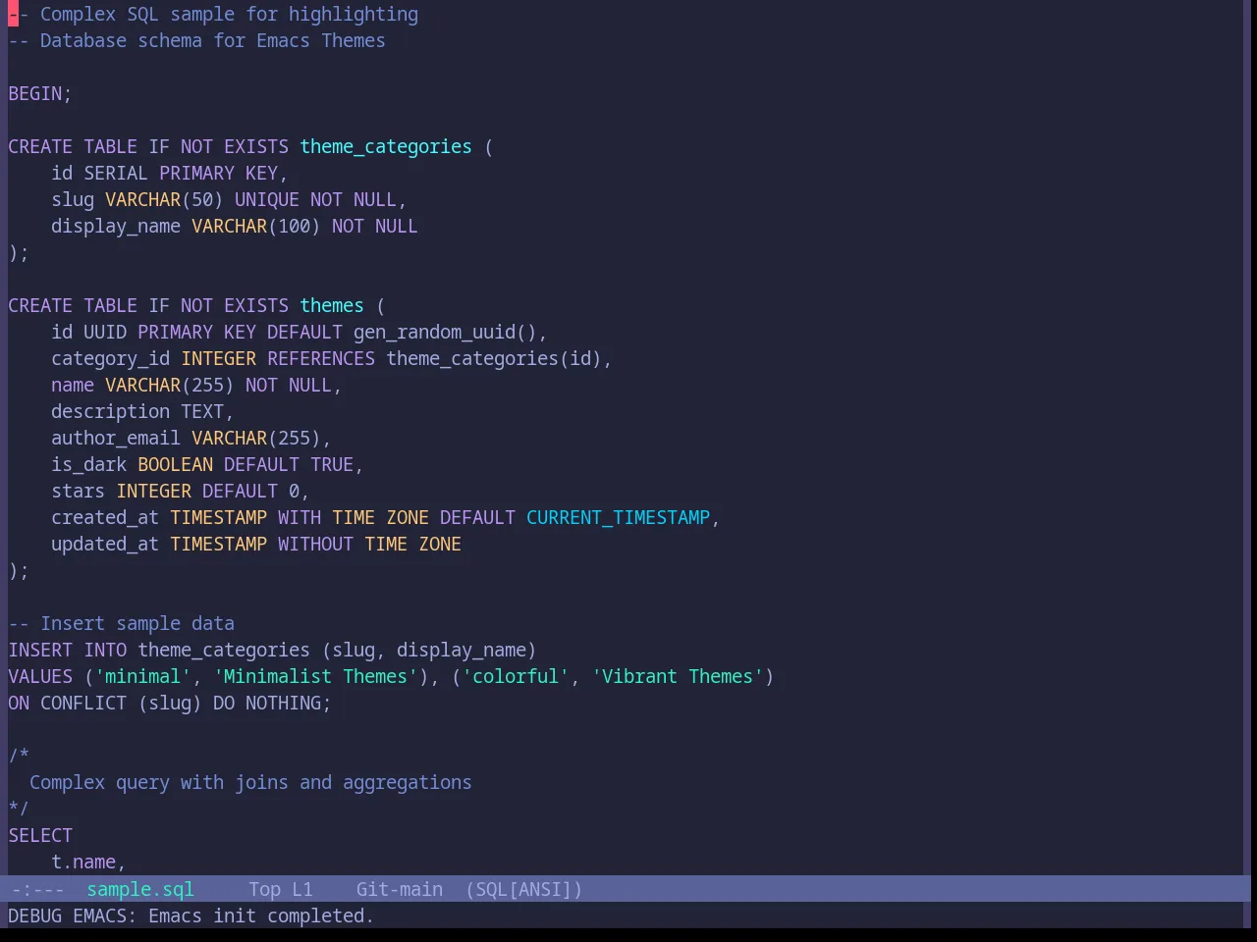Viewport: 1257px width, 942px height.
Task: Click 'ON CONFLICT (slug) DO NOTHING;' line
Action: tap(170, 703)
